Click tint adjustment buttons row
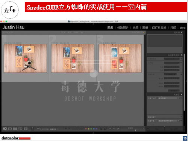The image size is (188, 141). [x=172, y=70]
